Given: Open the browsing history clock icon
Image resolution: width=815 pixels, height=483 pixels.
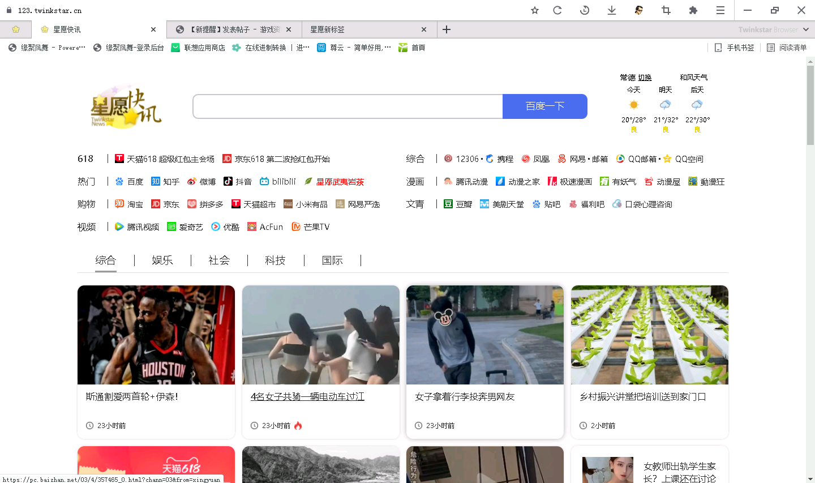Looking at the screenshot, I should (585, 10).
